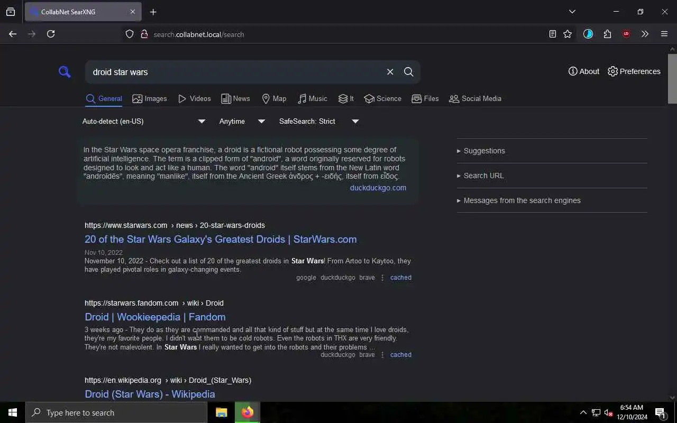The width and height of the screenshot is (677, 423).
Task: Open the muted volume tray icon
Action: (x=608, y=412)
